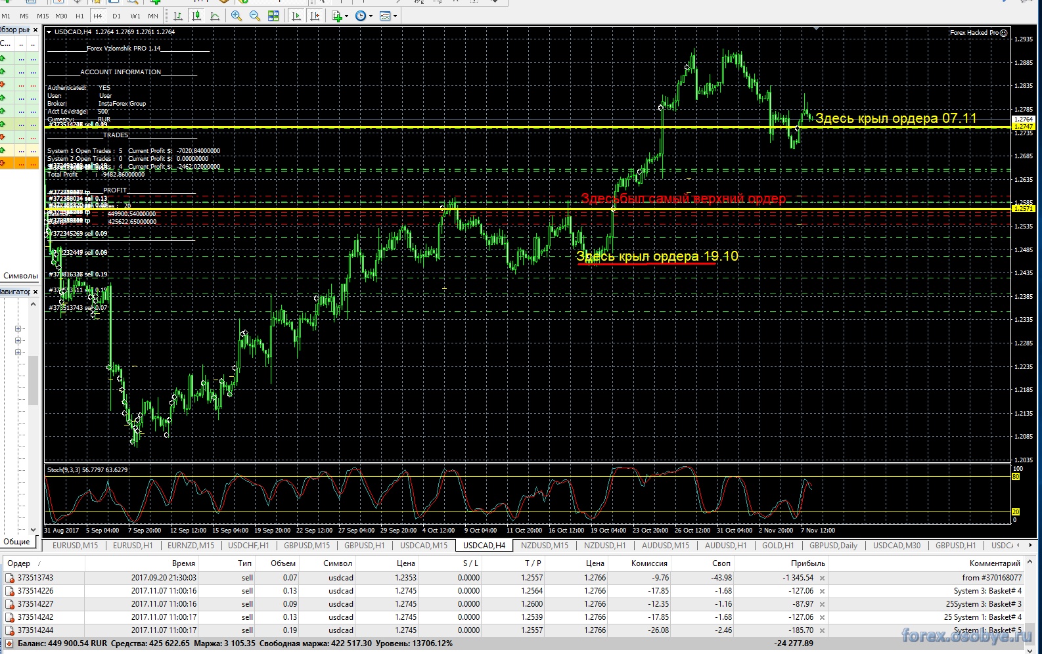The image size is (1042, 654).
Task: Select the H1 timeframe
Action: pyautogui.click(x=79, y=16)
